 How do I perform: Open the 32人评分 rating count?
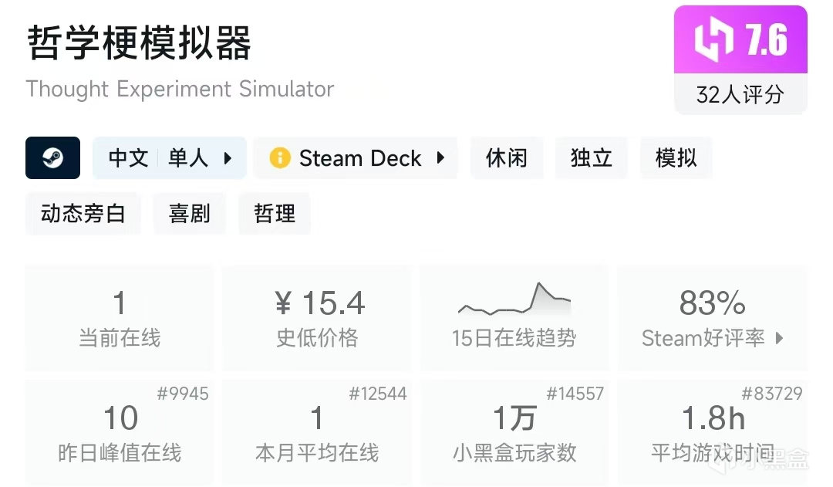(740, 94)
